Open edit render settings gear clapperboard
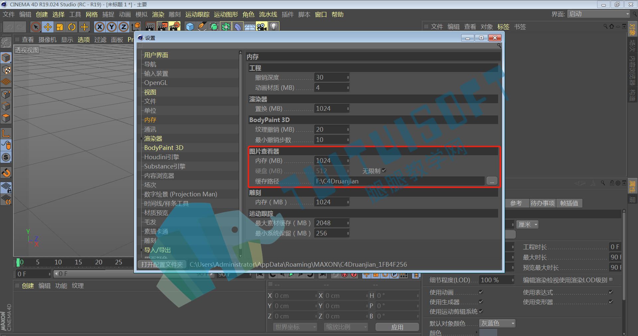The image size is (638, 336). click(174, 27)
